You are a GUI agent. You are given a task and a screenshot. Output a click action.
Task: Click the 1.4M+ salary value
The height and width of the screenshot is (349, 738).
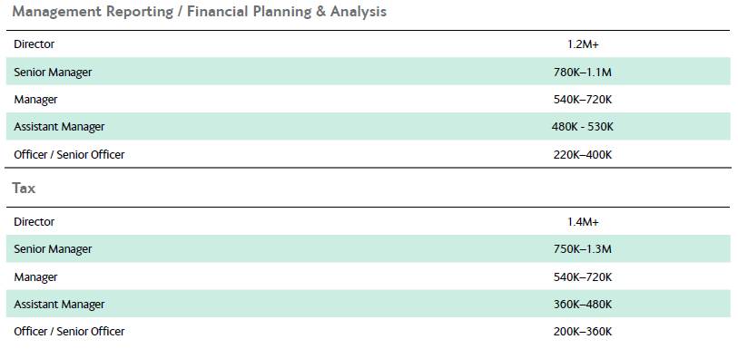[x=583, y=222]
